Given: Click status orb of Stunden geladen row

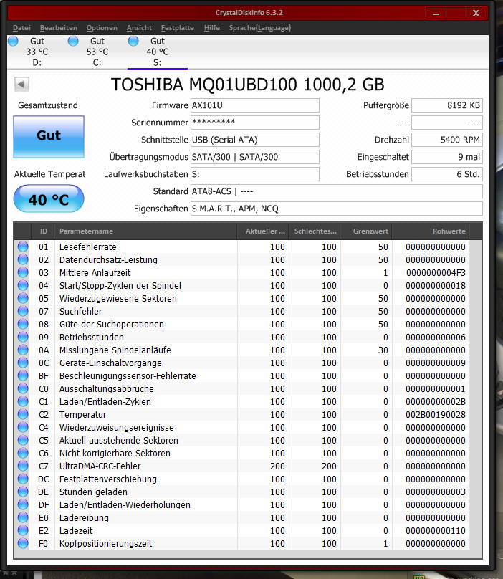Looking at the screenshot, I should 23,492.
